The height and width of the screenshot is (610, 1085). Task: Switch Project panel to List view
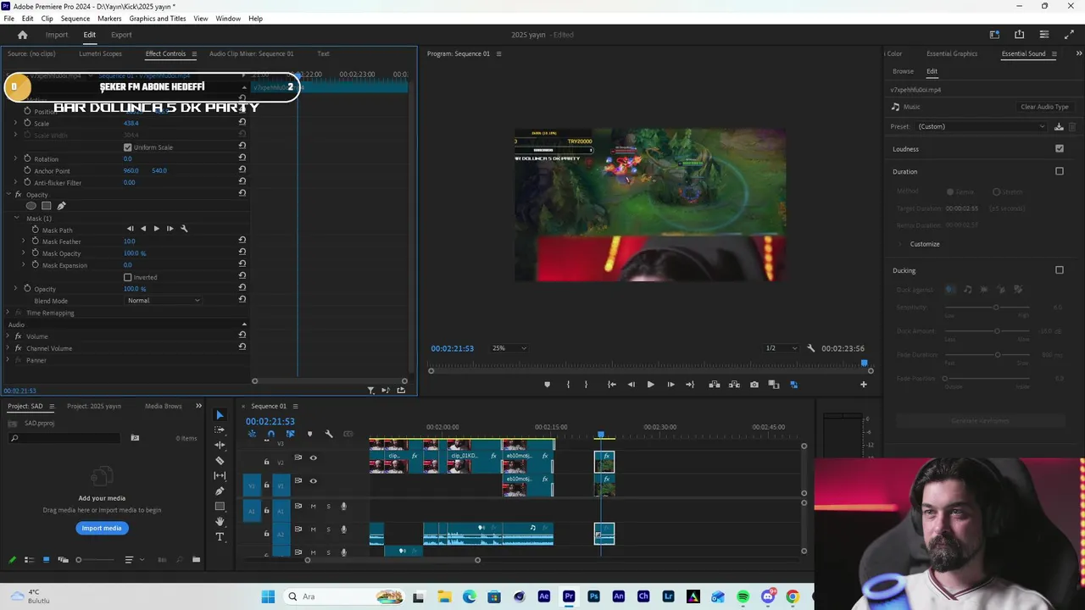tap(29, 559)
